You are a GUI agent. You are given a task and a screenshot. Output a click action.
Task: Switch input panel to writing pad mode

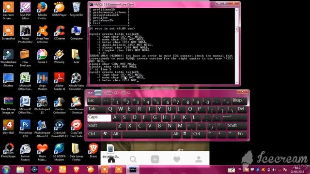coord(91,93)
